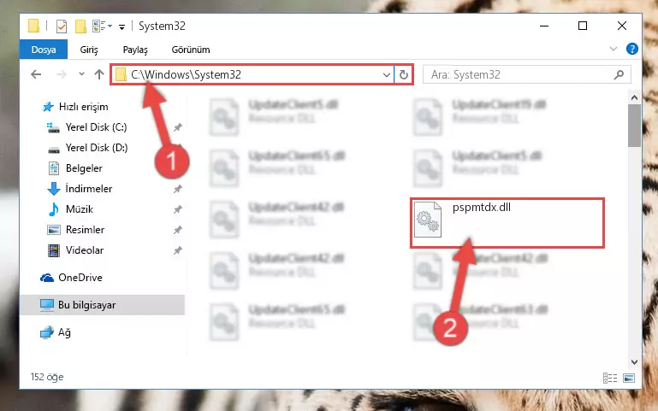Select the pspmtdx.dll file

click(x=507, y=223)
